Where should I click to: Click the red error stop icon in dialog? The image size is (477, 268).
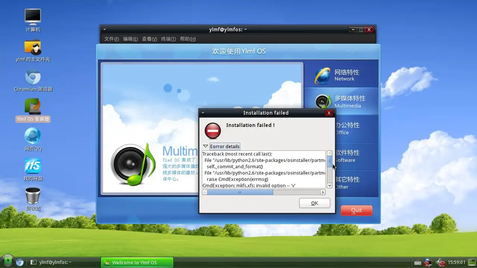[x=213, y=131]
